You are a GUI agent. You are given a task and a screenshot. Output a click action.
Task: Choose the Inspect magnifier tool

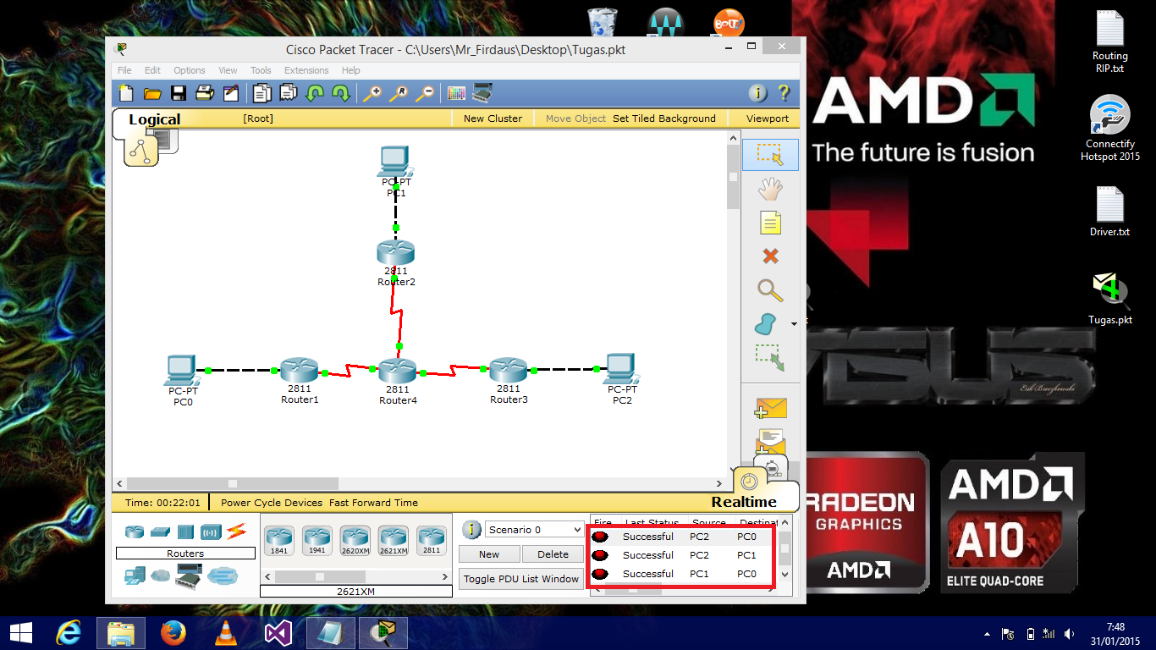(x=770, y=289)
